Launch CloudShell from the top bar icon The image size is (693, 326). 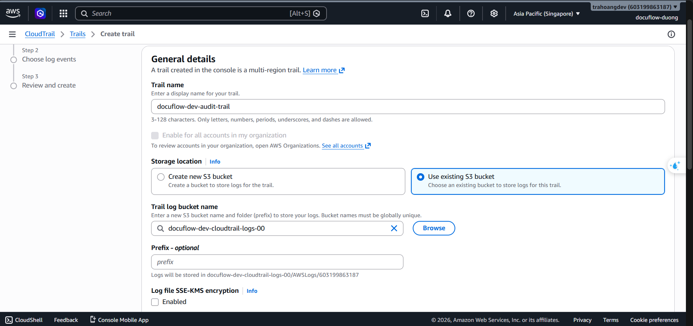click(x=425, y=13)
